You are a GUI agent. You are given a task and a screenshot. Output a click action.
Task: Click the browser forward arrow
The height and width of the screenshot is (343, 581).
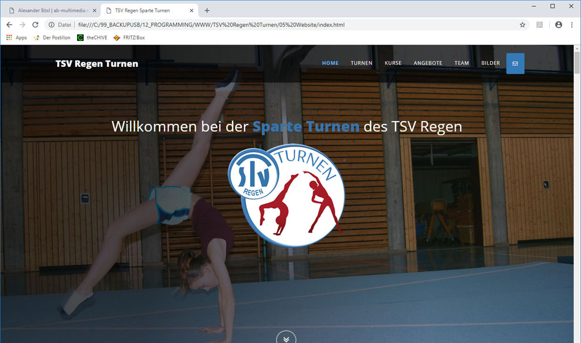[x=22, y=25]
